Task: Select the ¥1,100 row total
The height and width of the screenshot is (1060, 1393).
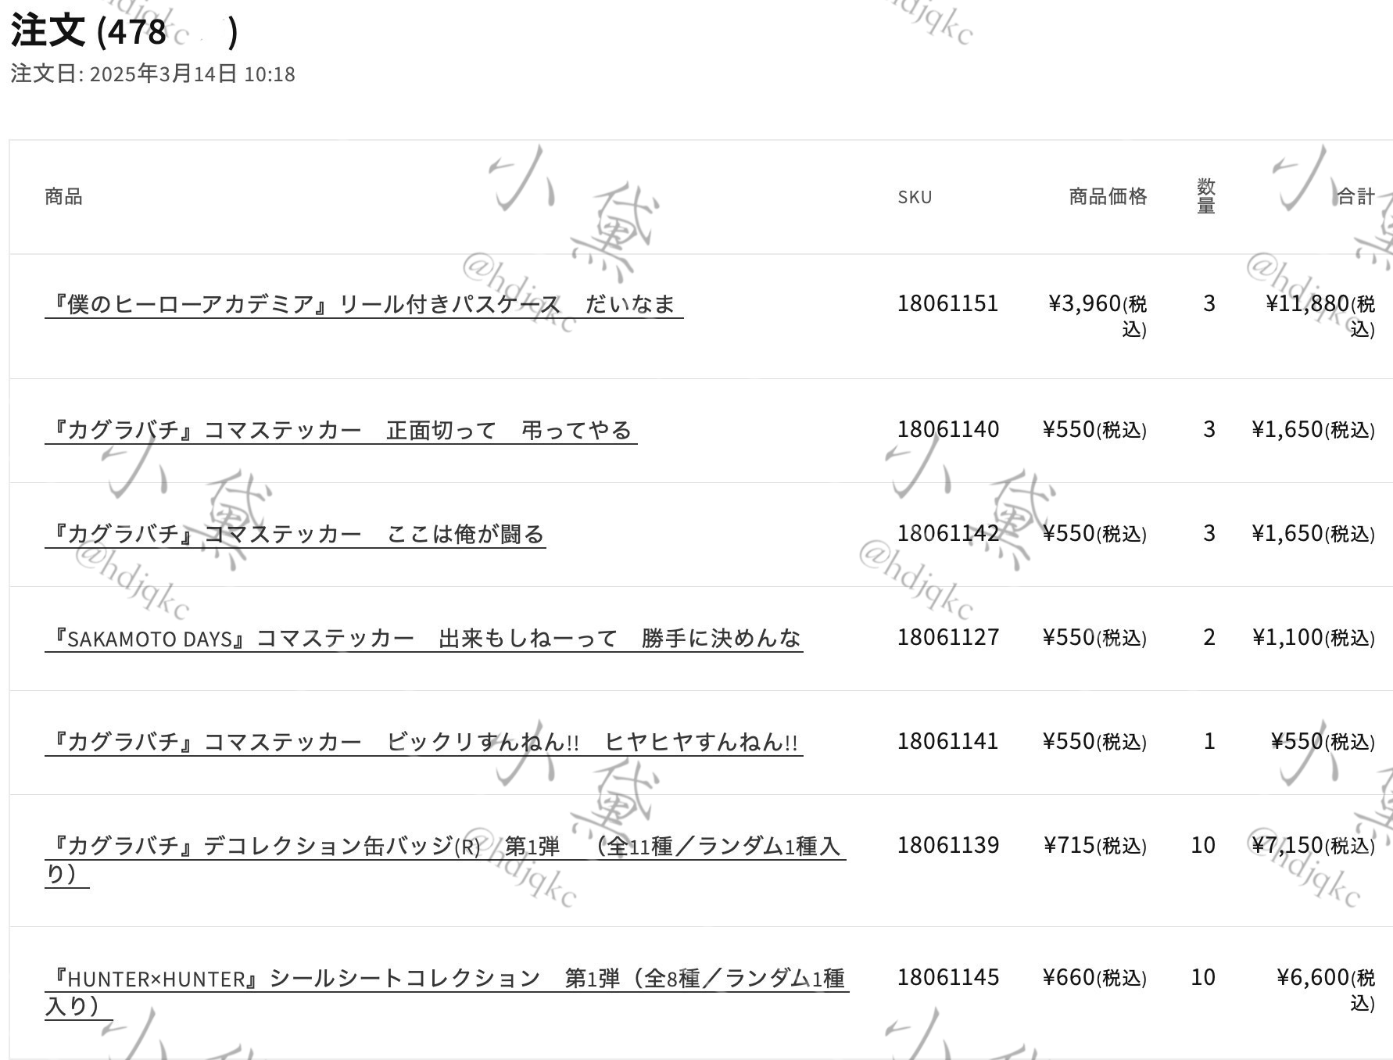Action: click(x=1313, y=637)
